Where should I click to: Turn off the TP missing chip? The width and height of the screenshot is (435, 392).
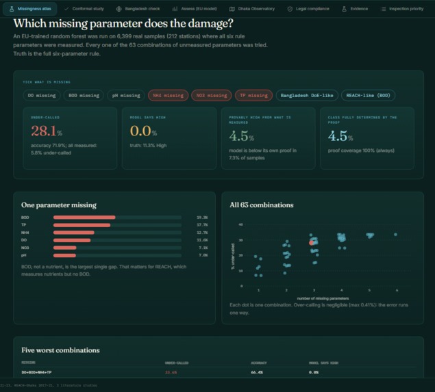click(x=254, y=95)
